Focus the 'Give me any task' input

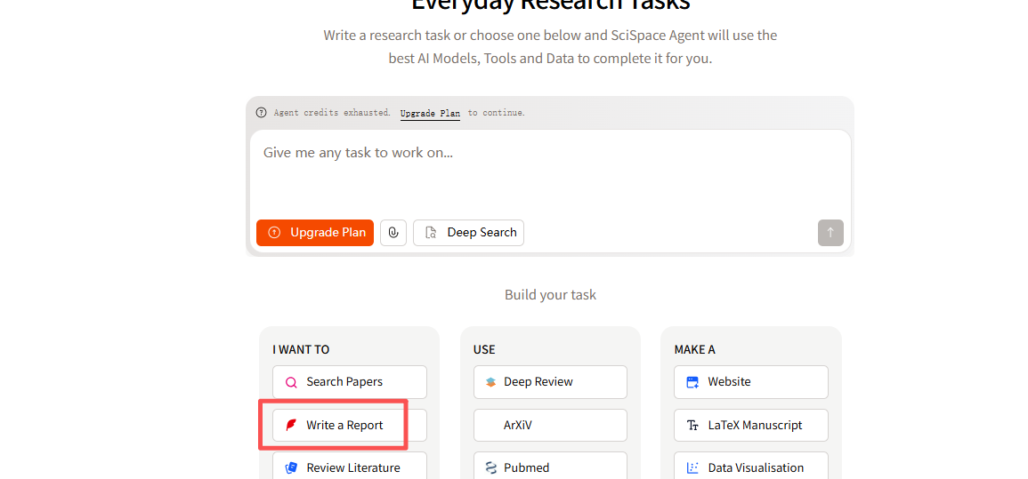pos(550,172)
